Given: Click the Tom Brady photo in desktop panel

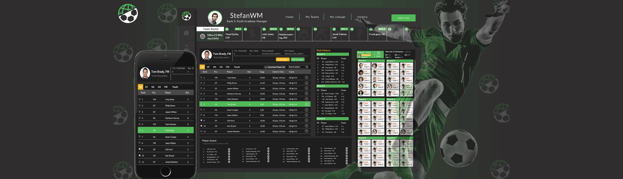Looking at the screenshot, I should pyautogui.click(x=207, y=55).
